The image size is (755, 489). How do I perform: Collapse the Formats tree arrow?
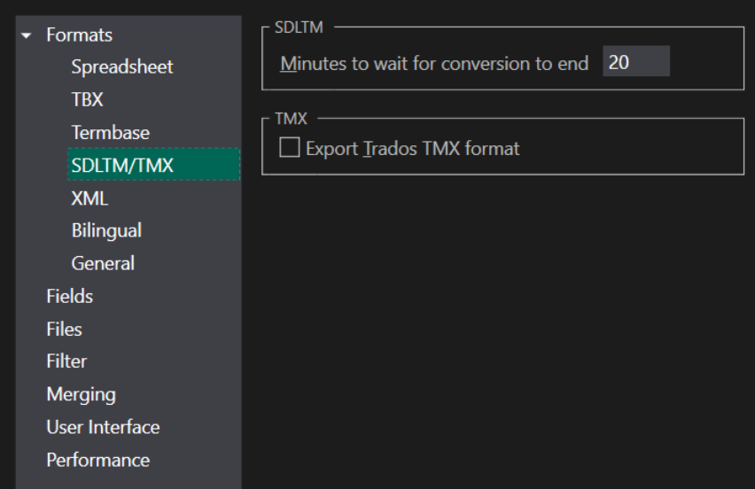[x=27, y=35]
